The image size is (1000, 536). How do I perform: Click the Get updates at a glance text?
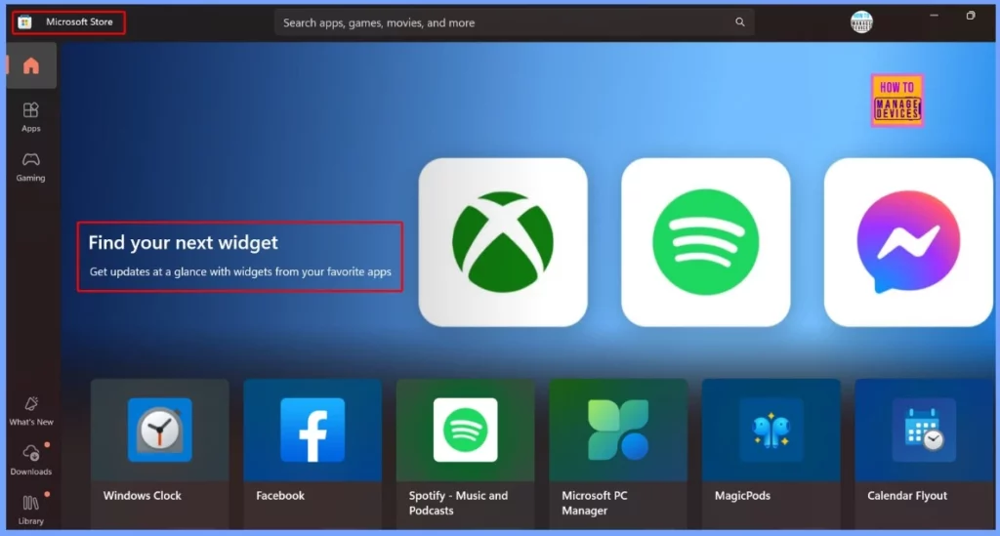pyautogui.click(x=240, y=271)
